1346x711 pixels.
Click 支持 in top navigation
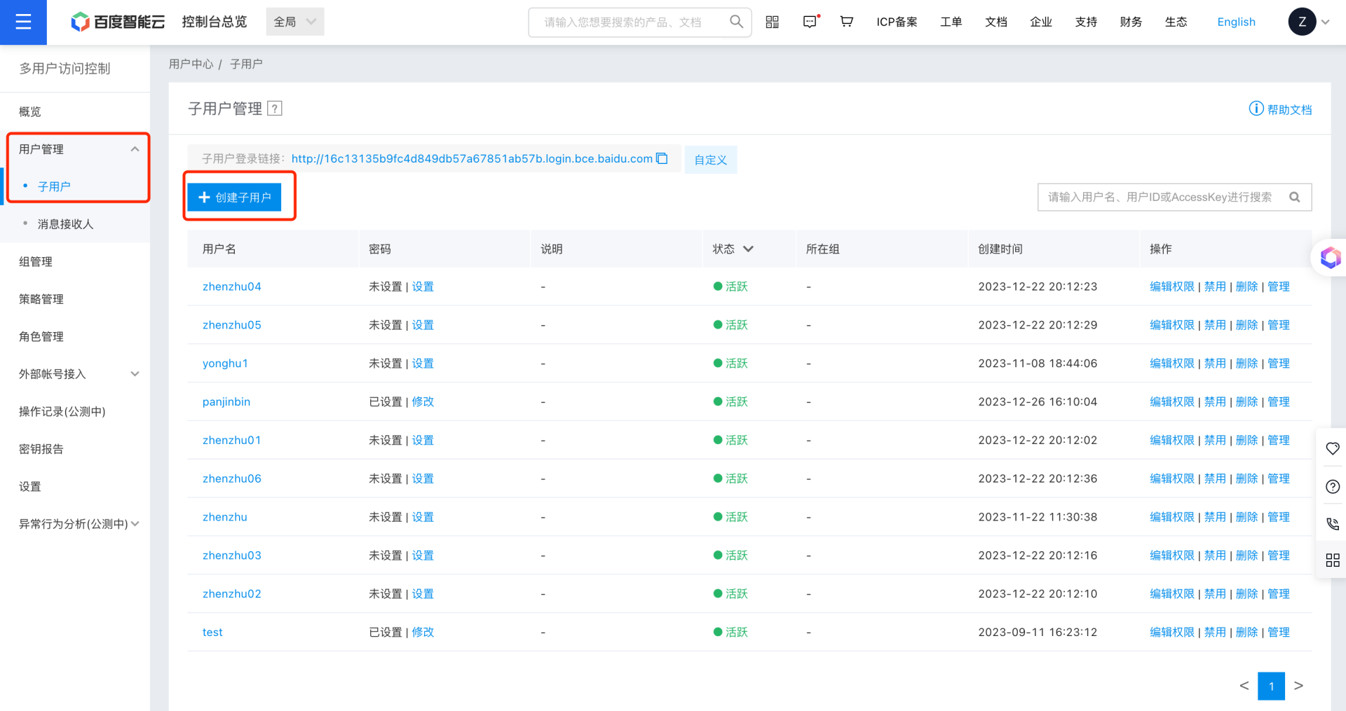click(x=1086, y=22)
